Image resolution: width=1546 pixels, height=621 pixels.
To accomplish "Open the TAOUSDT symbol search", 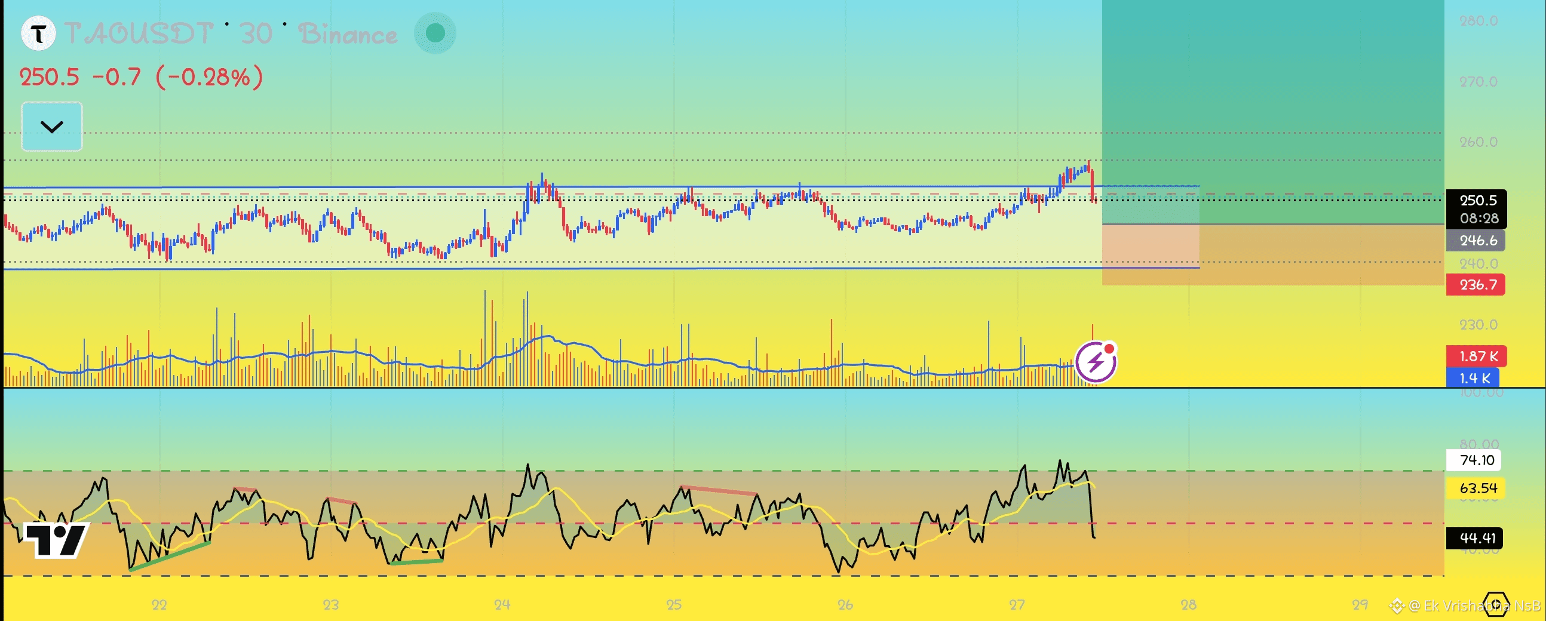I will point(139,33).
